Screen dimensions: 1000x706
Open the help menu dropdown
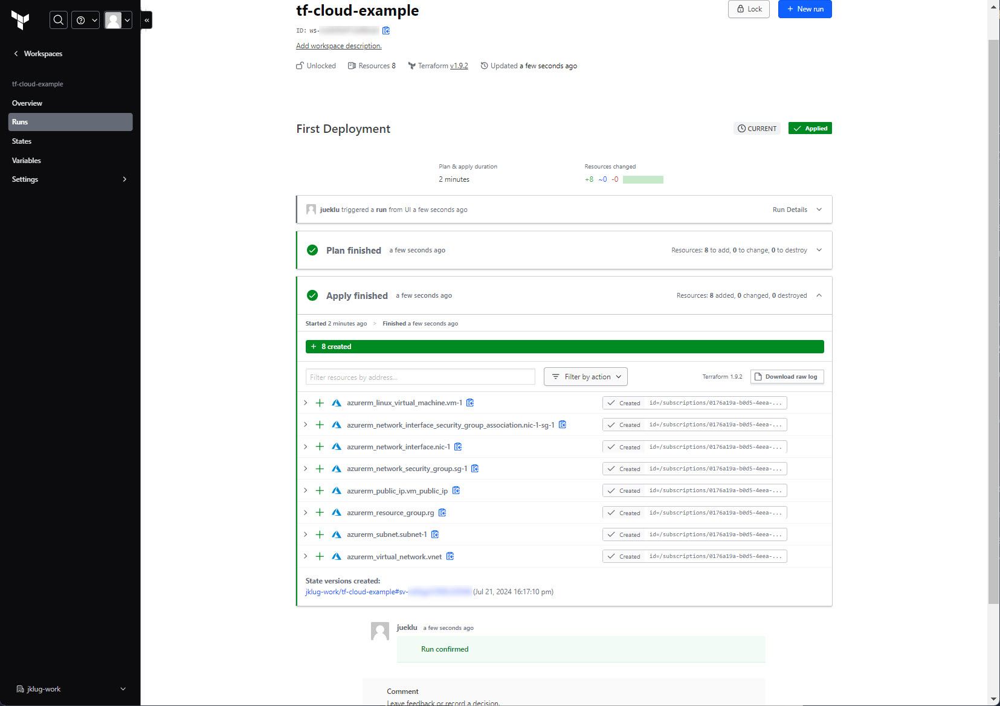[x=85, y=20]
